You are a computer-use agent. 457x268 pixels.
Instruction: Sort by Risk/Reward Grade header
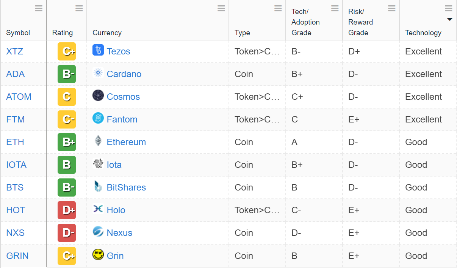click(x=361, y=22)
